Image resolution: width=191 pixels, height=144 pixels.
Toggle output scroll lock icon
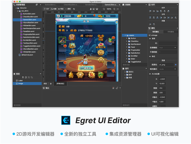117,88
